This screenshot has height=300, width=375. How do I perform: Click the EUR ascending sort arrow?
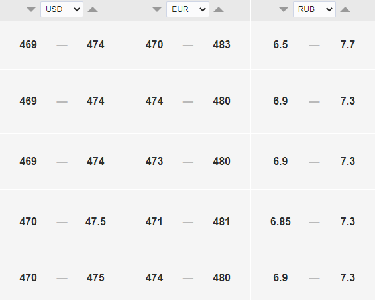click(x=219, y=9)
